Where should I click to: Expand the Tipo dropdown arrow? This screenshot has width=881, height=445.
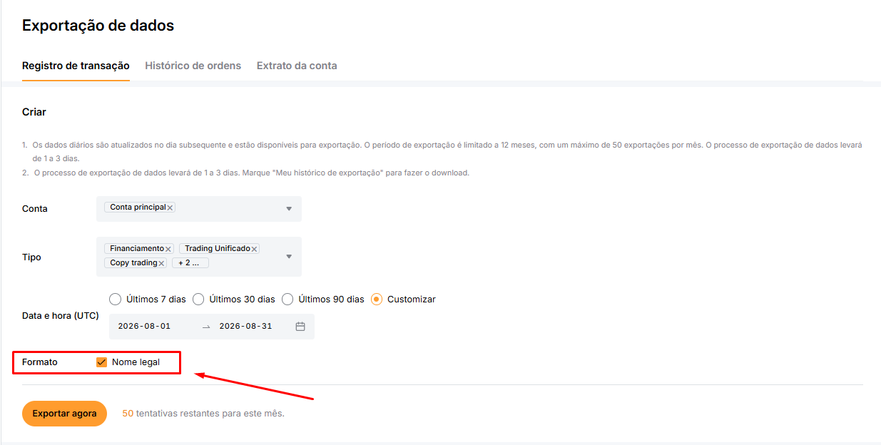click(289, 257)
